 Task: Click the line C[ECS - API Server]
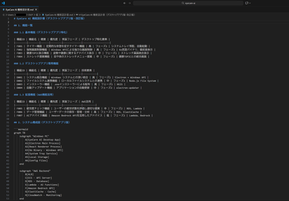click(x=39, y=178)
